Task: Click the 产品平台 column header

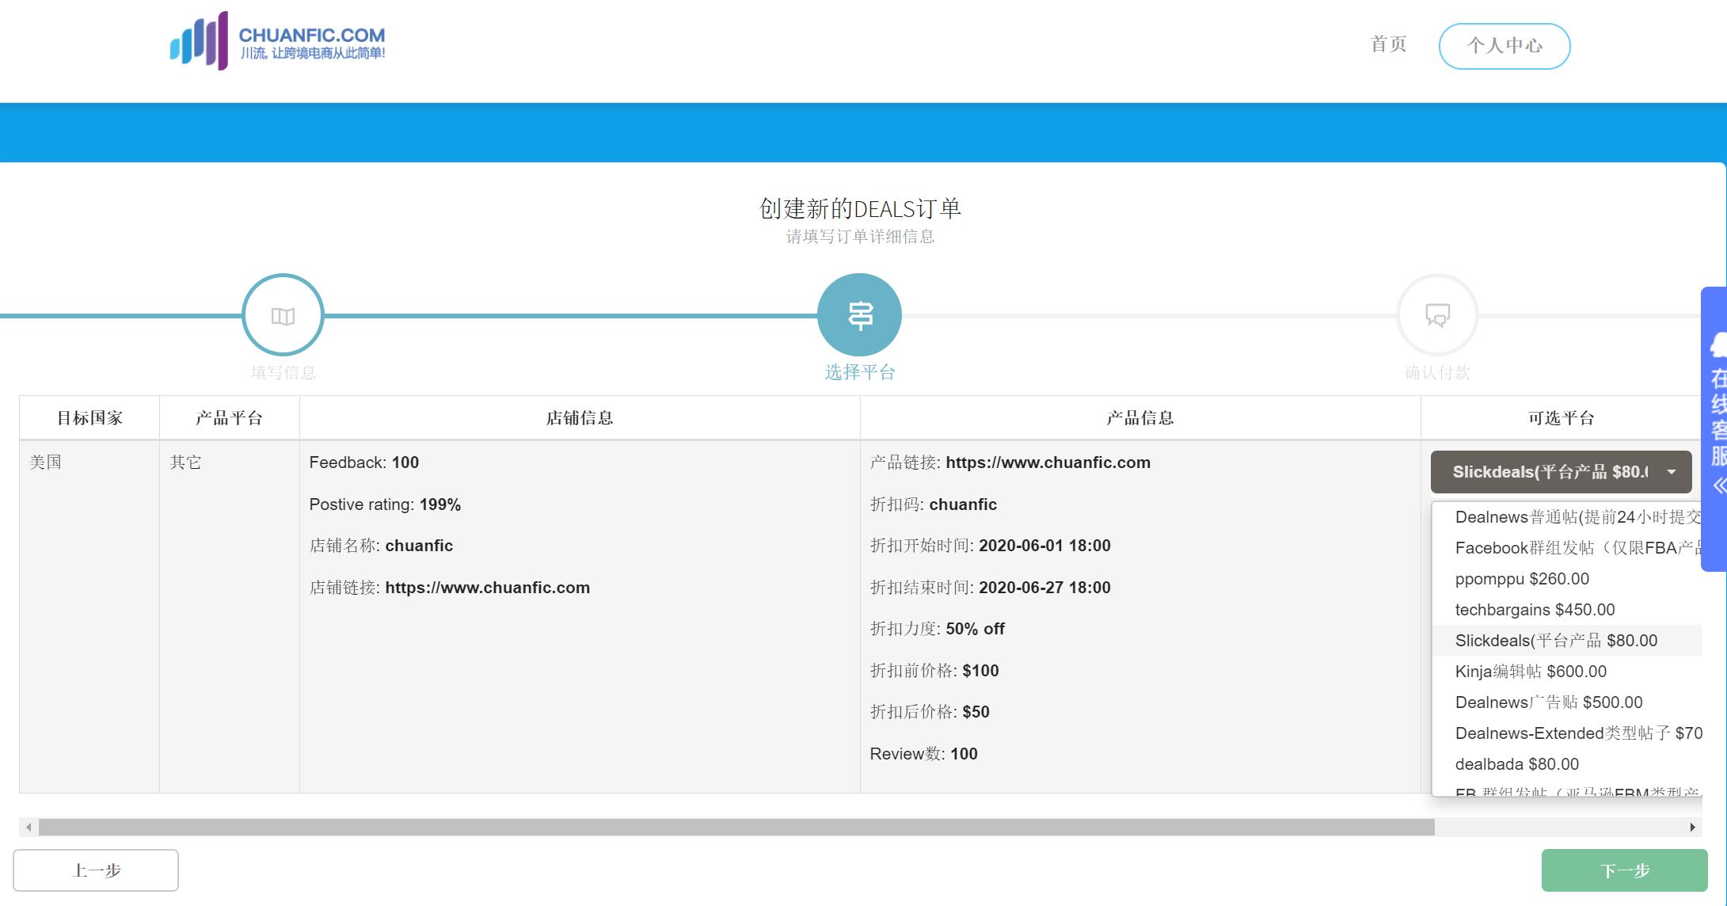Action: click(x=229, y=418)
